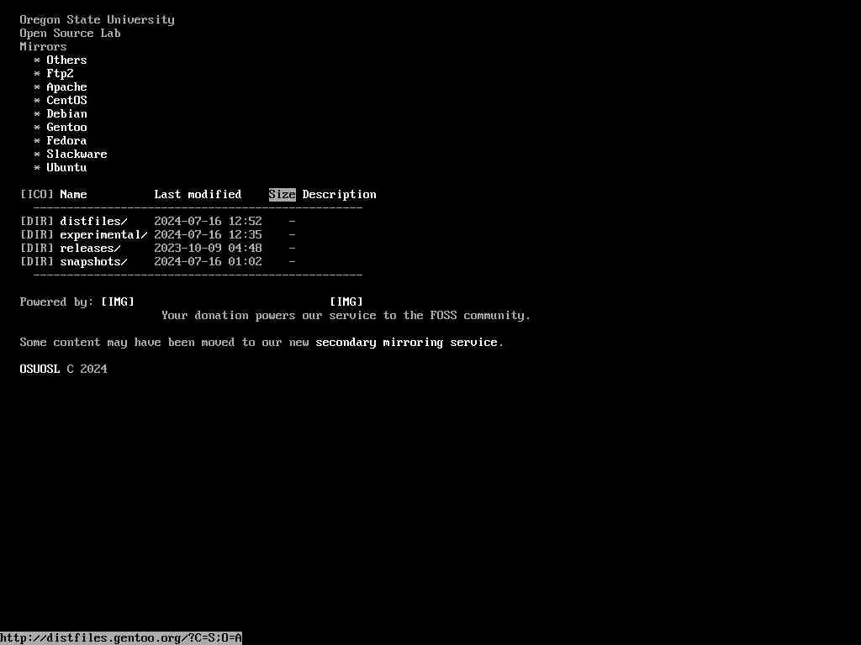
Task: Click the [DIR] marker beside experimental/
Action: [x=37, y=235]
